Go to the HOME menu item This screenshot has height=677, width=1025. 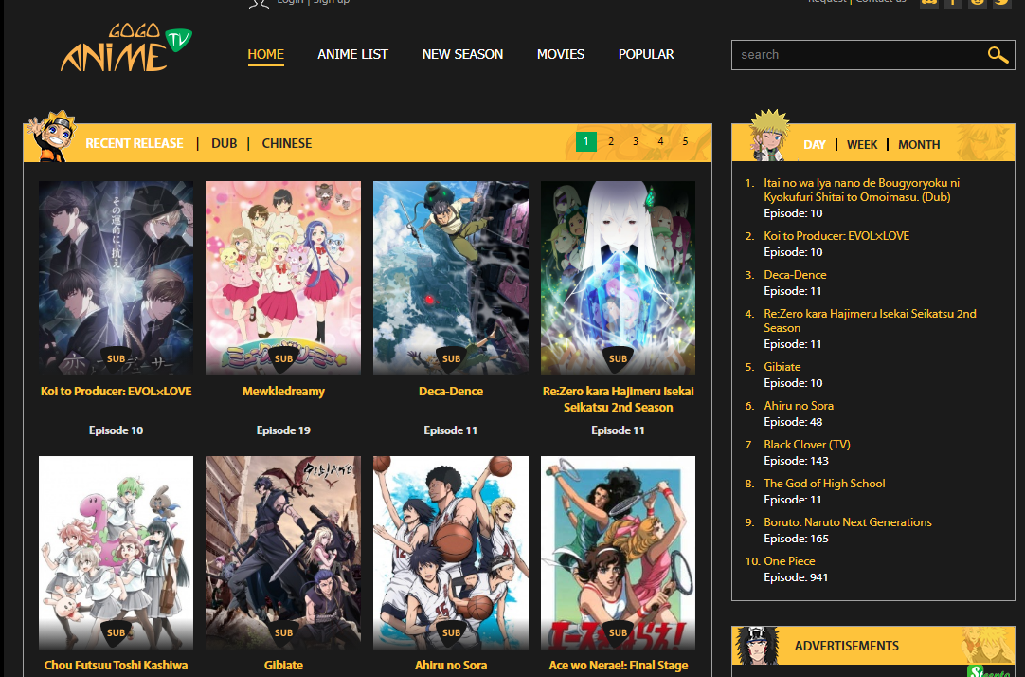coord(265,54)
